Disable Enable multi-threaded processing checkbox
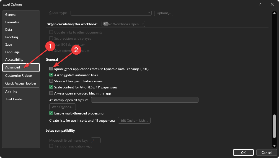This screenshot has width=279, height=158. (x=51, y=113)
